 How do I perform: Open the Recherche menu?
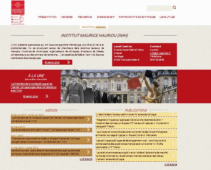(x=85, y=17)
